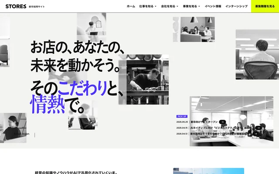This screenshot has height=174, width=279.
Task: Open the イベント情報 page
Action: pos(213,6)
